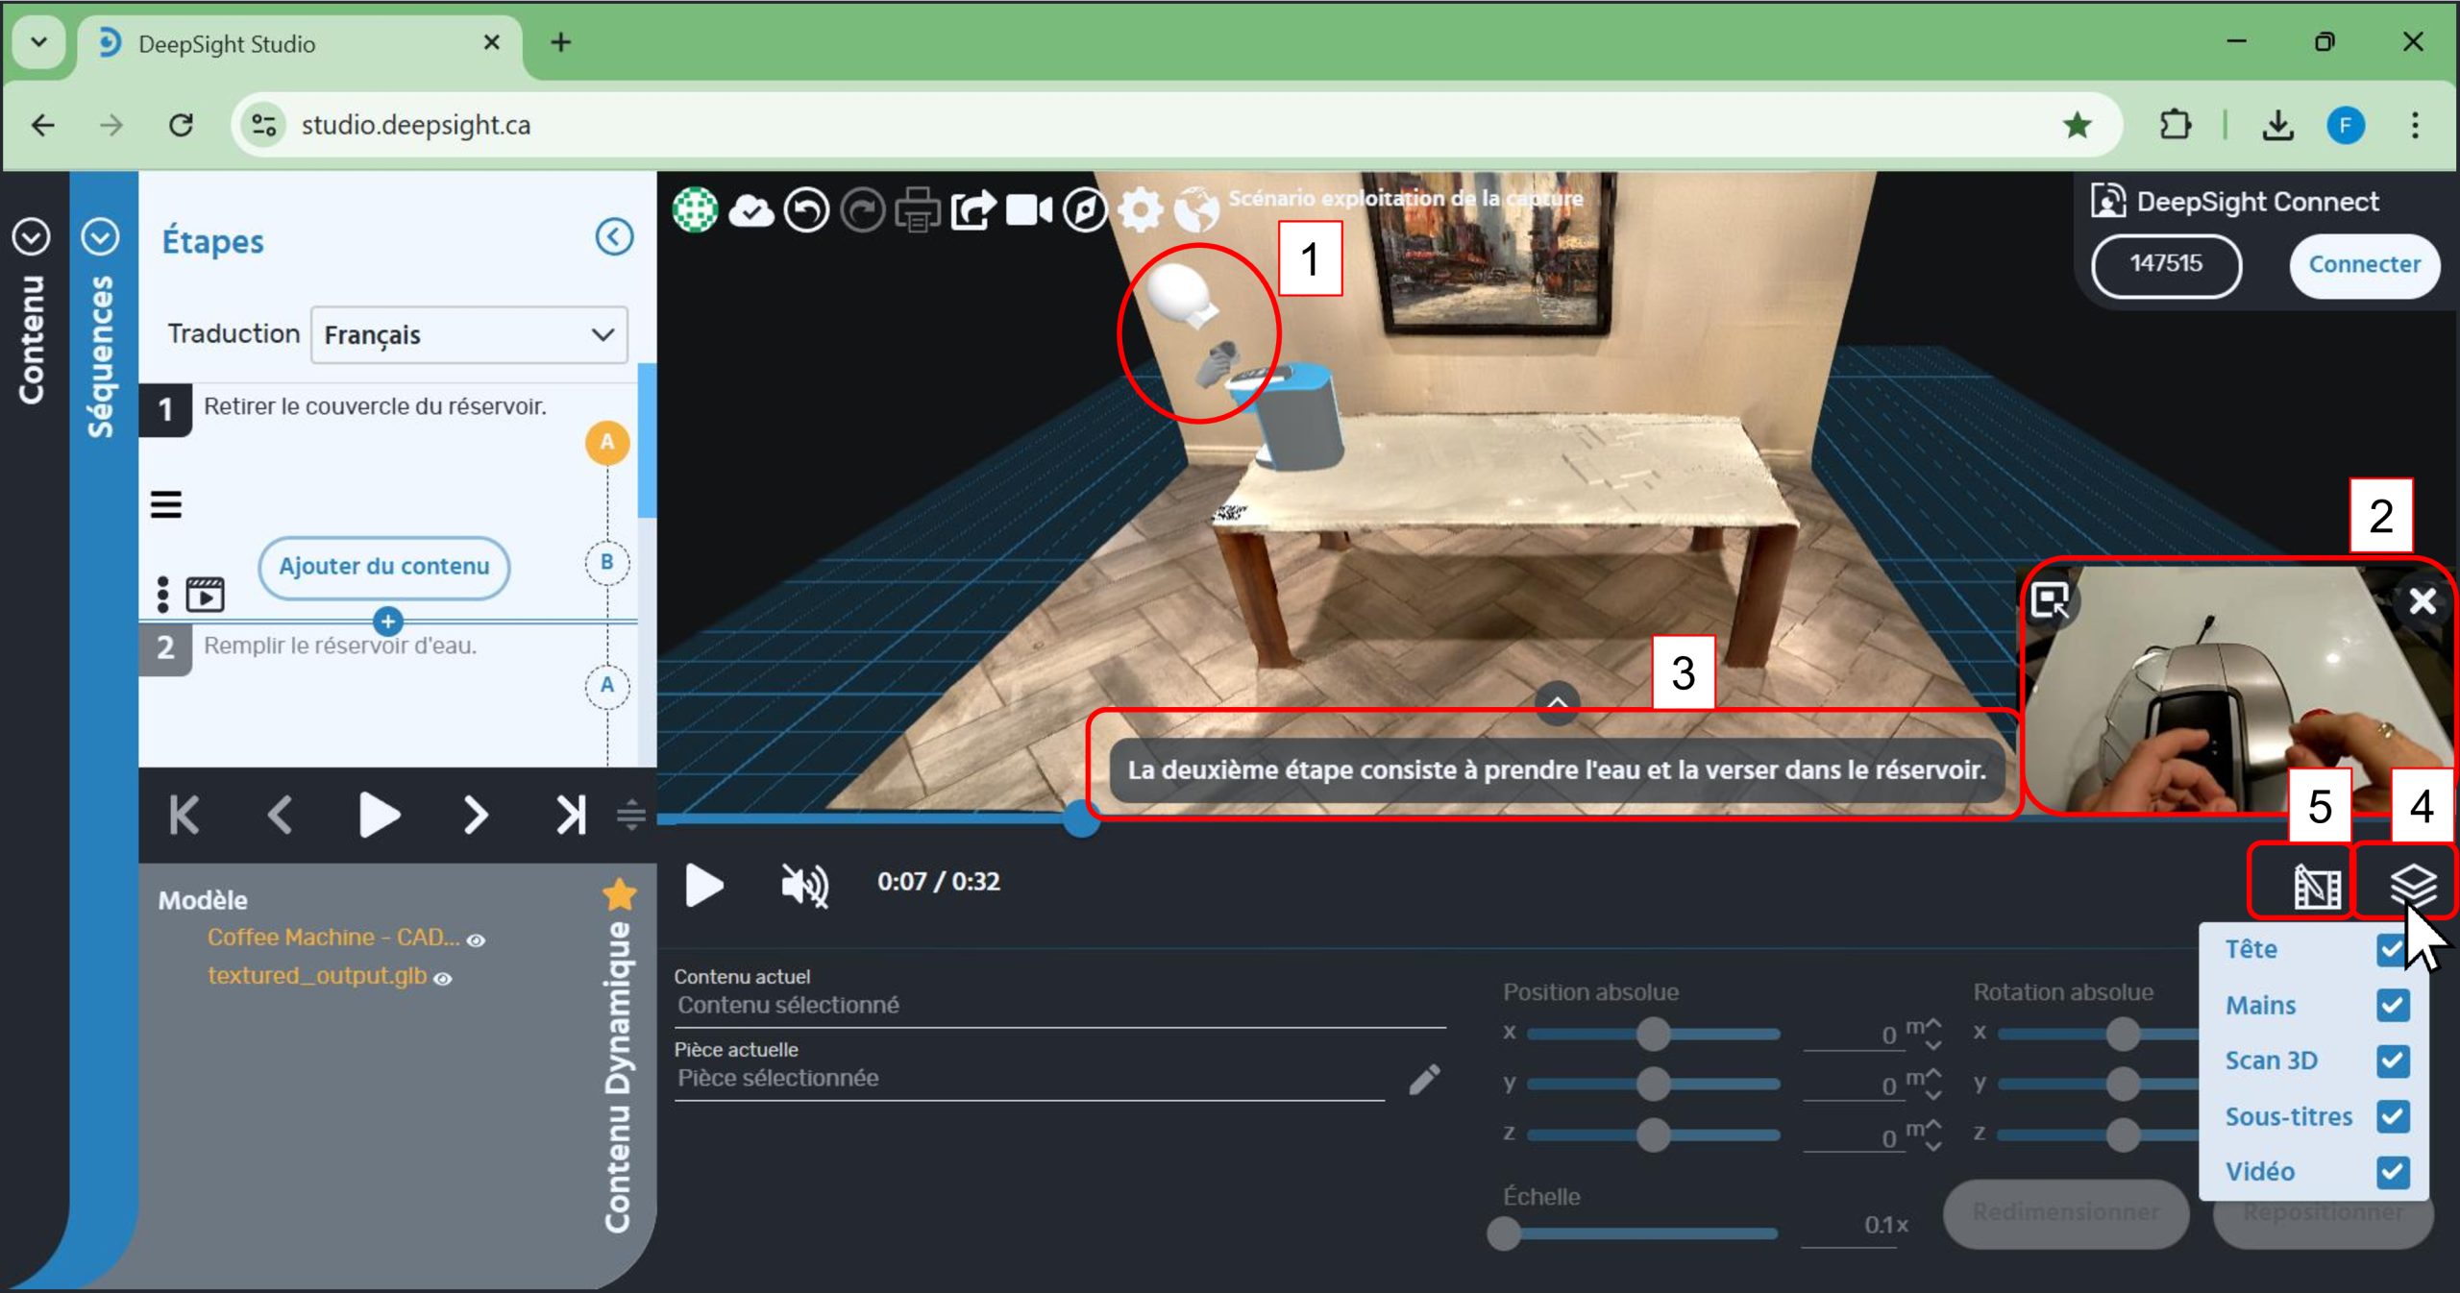2460x1293 pixels.
Task: Toggle visibility of textured_output.glb
Action: click(443, 978)
